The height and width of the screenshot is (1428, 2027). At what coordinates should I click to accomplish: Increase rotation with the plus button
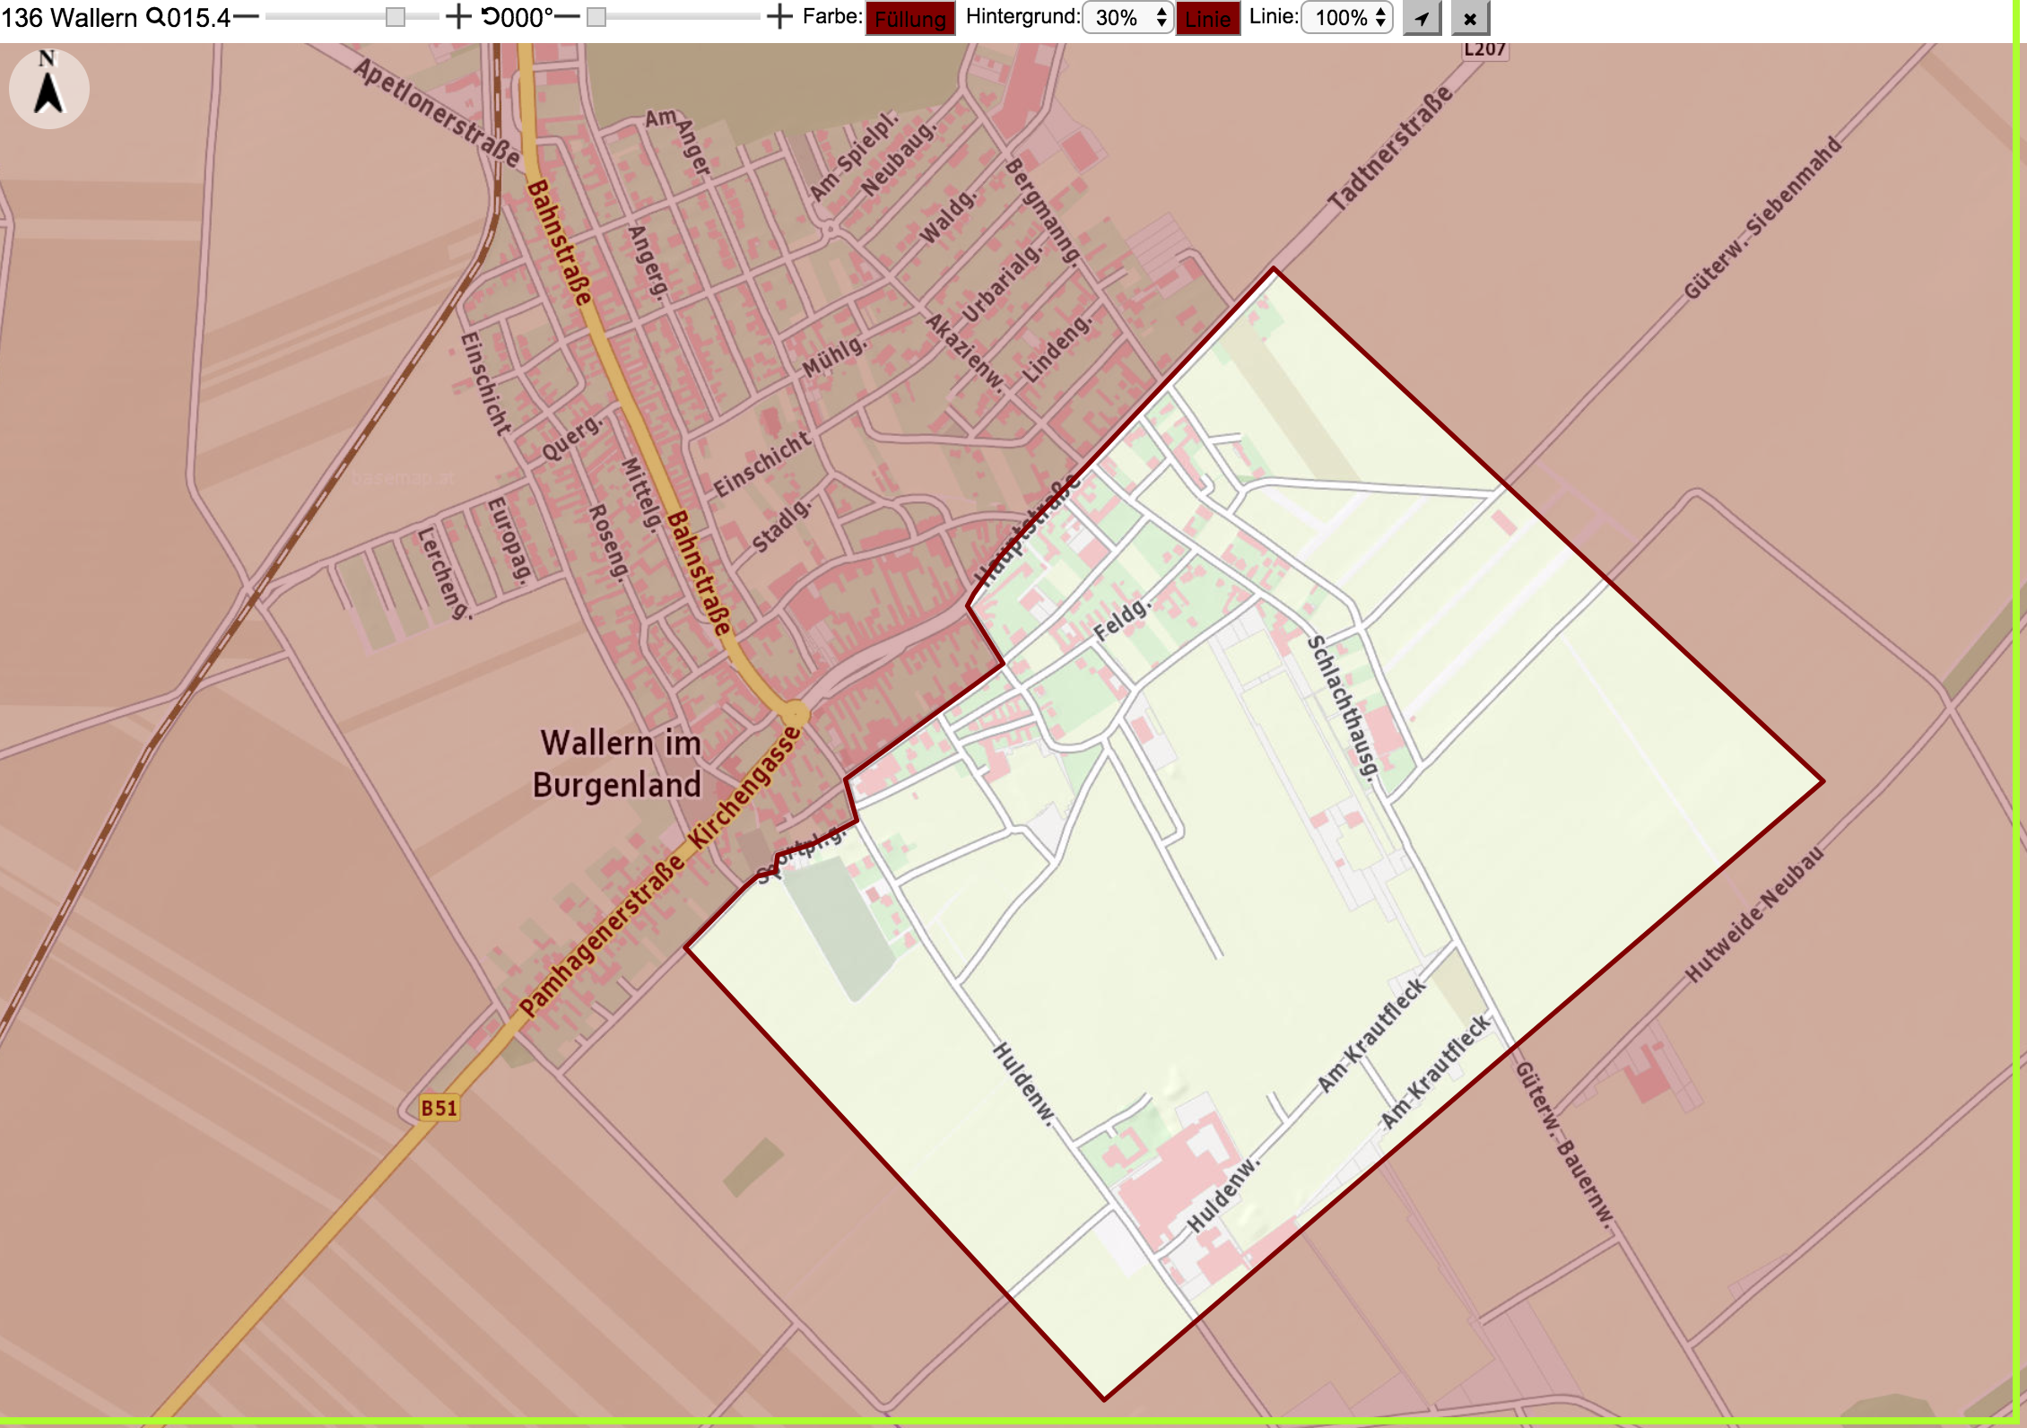tap(780, 17)
